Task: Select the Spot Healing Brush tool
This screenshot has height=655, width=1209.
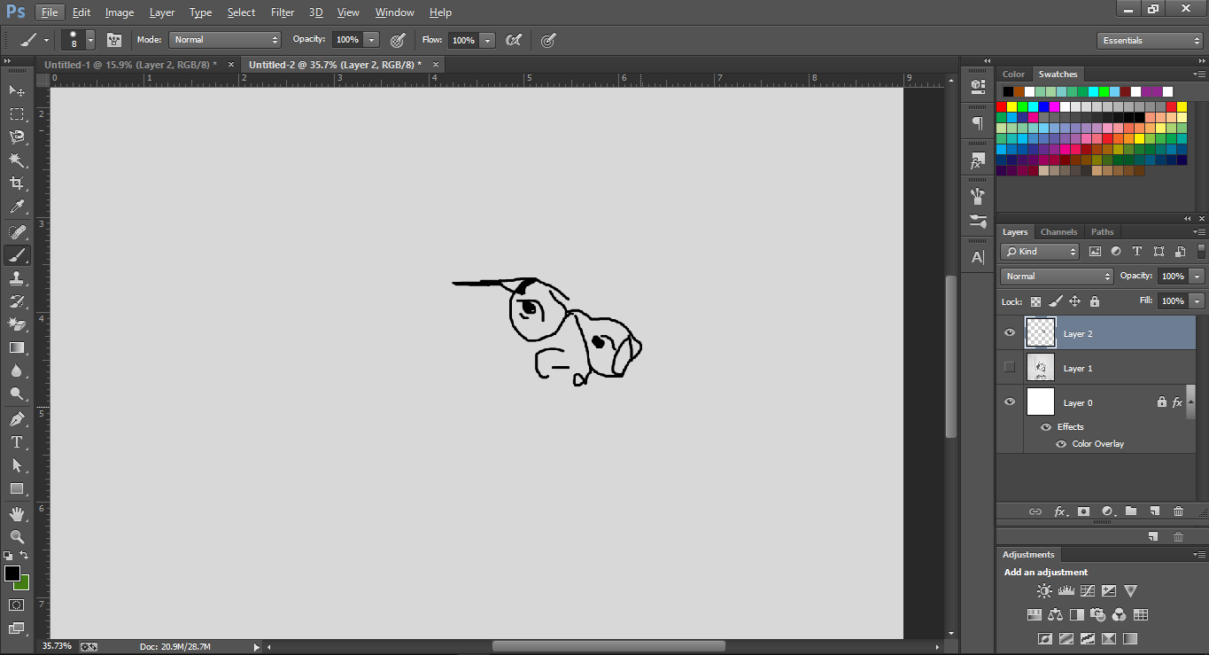Action: 17,232
